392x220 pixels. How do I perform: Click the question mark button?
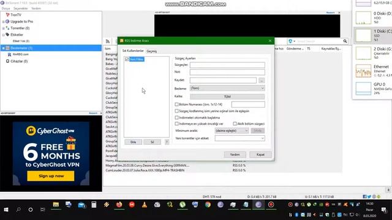(x=167, y=142)
